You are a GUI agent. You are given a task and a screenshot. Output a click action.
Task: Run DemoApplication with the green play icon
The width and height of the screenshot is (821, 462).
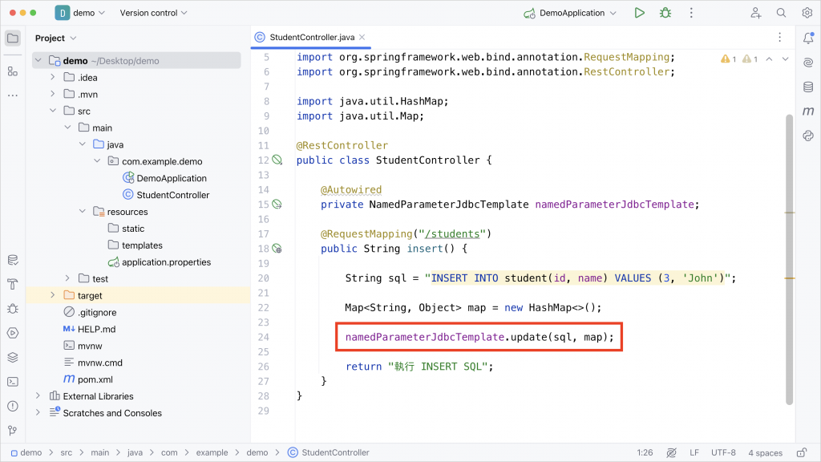tap(639, 13)
